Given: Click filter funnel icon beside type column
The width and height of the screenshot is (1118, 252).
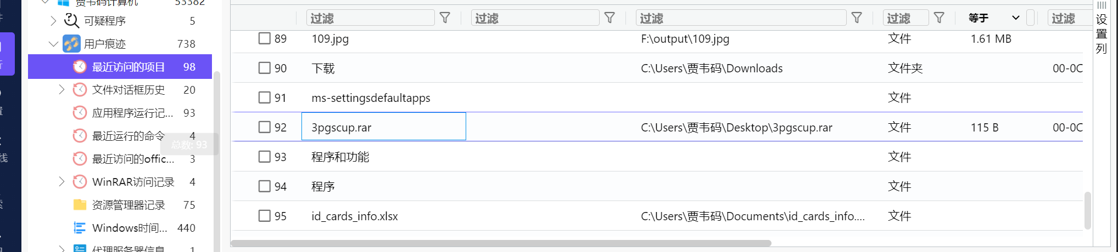Looking at the screenshot, I should (x=939, y=18).
